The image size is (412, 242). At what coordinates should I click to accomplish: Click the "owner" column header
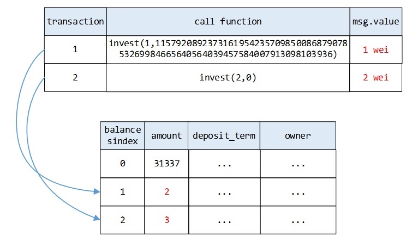pos(297,135)
